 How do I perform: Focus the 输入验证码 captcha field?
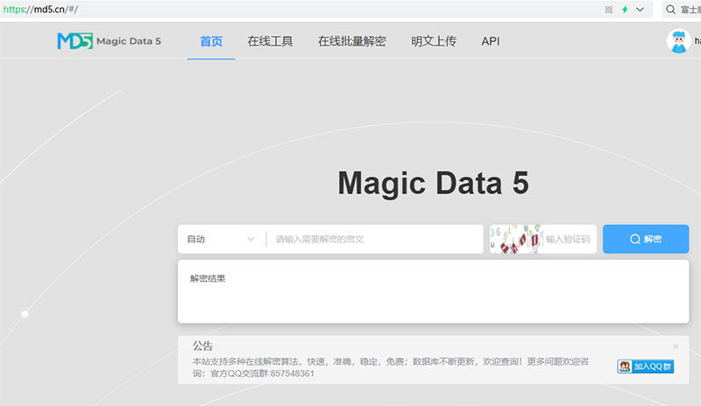pos(569,239)
